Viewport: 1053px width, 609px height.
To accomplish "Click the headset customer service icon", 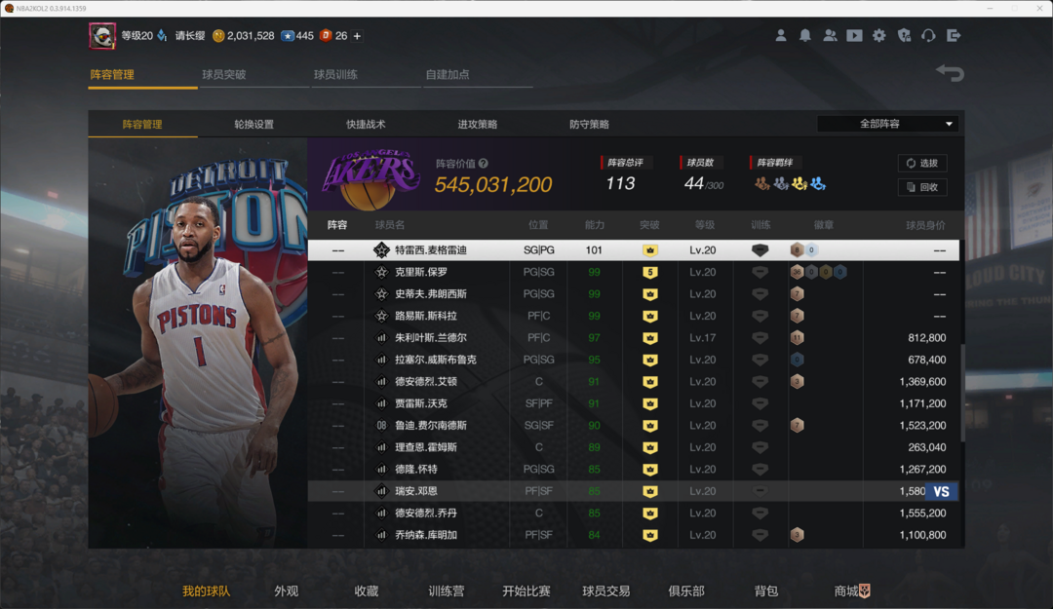I will pos(929,36).
